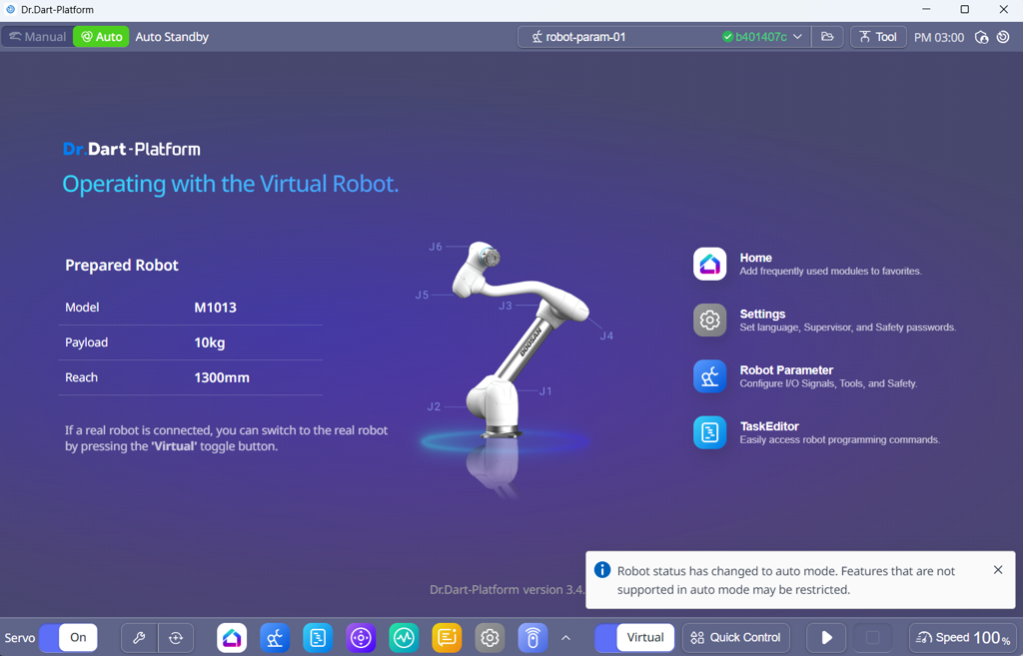This screenshot has width=1023, height=656.
Task: Open the Home module in the bottom dock
Action: [x=232, y=637]
